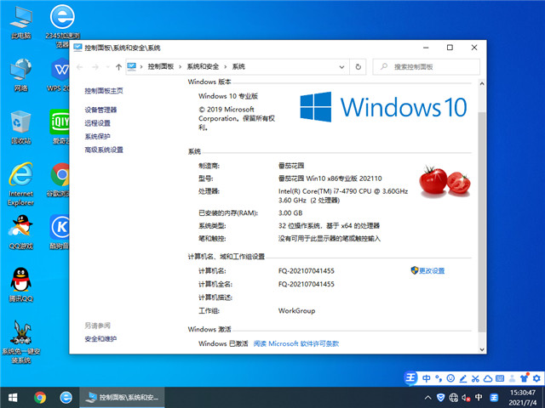Click the IME bar round 王 logo
Image resolution: width=545 pixels, height=408 pixels.
[x=410, y=378]
